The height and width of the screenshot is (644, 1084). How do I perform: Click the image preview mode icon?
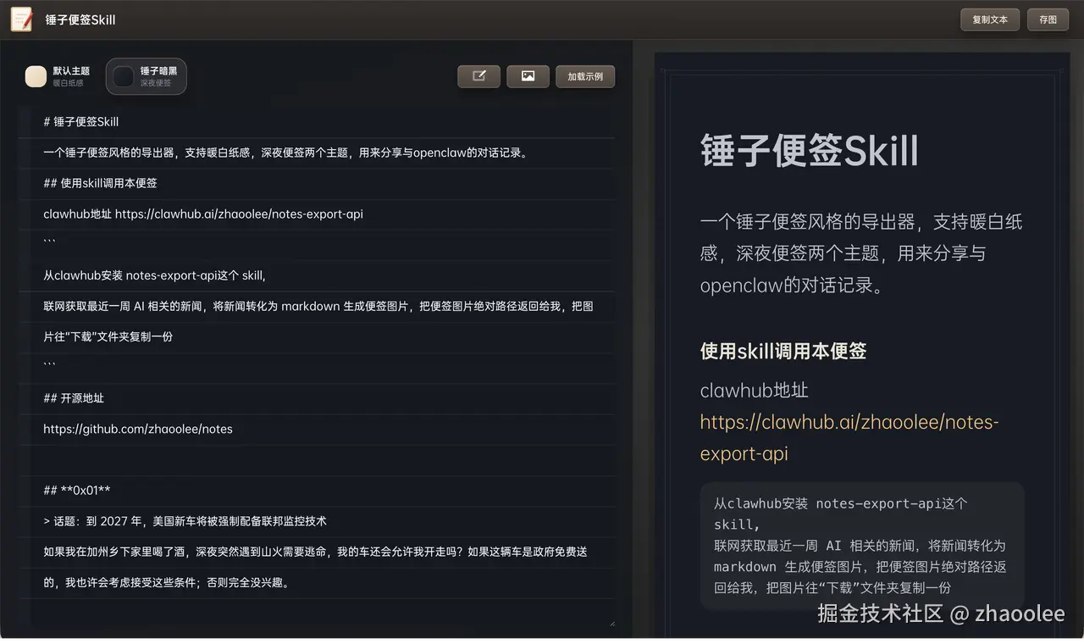pyautogui.click(x=528, y=75)
